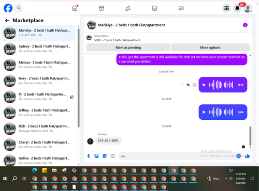Open the Facebook logo home
Viewport: 259px width, 191px height.
8,8
